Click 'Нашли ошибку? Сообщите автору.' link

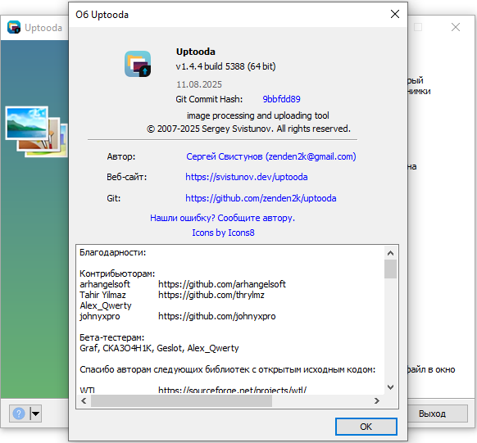pyautogui.click(x=222, y=218)
